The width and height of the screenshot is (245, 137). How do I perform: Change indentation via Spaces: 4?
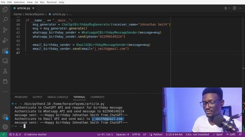click(122, 134)
